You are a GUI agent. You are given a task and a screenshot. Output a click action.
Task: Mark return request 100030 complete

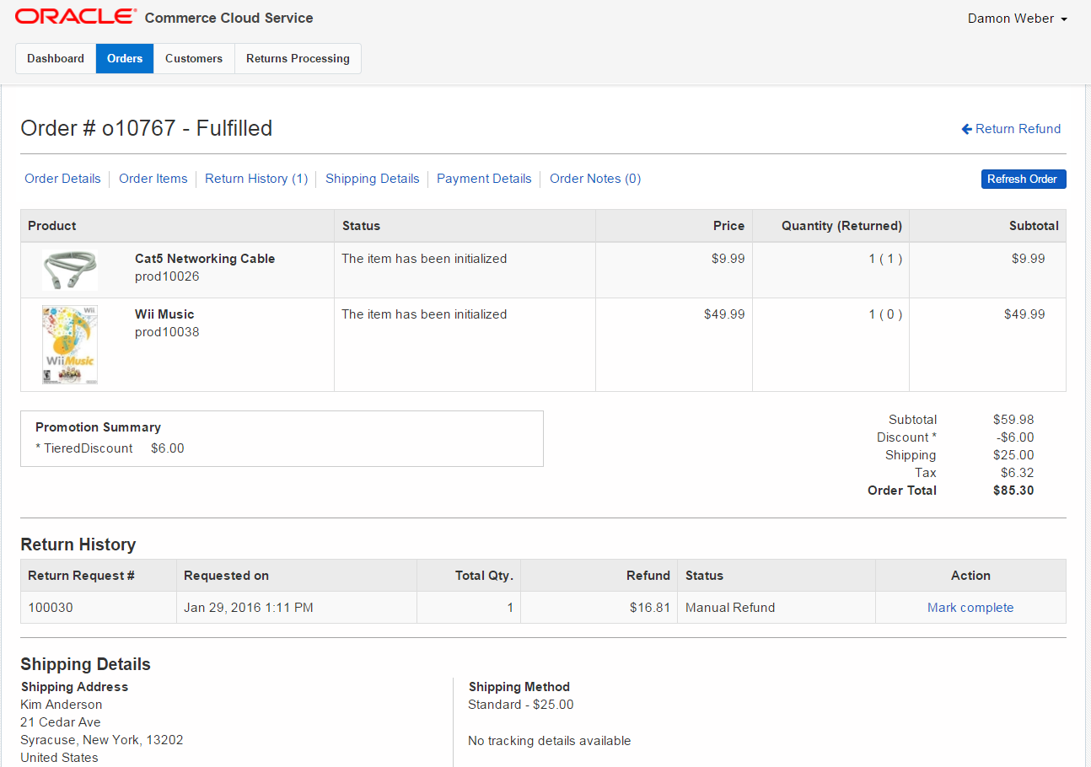click(x=970, y=608)
